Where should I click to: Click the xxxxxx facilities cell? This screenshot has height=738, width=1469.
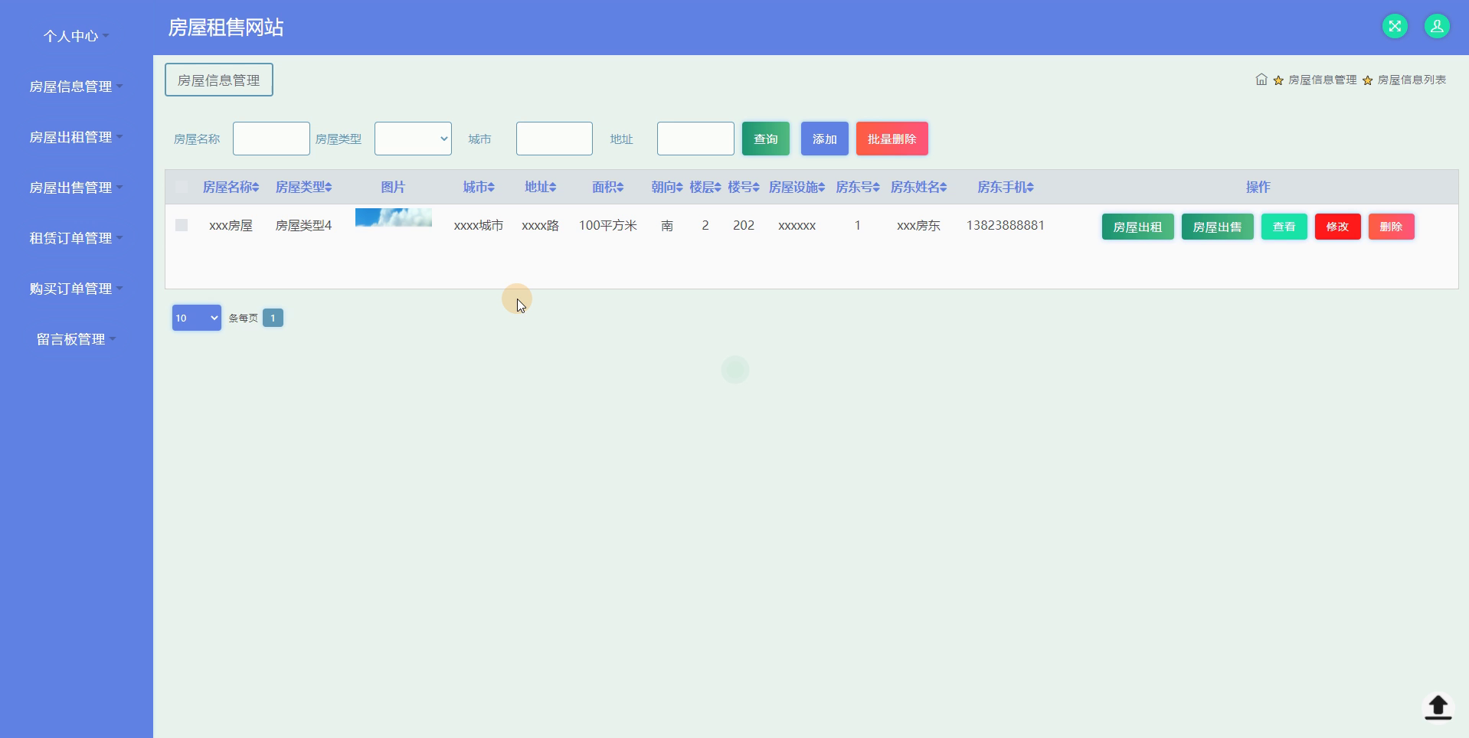(797, 225)
